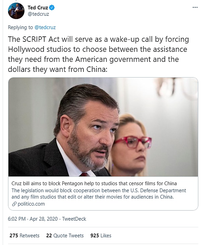Click the profile avatar photo
This screenshot has height=245, width=202.
click(16, 11)
